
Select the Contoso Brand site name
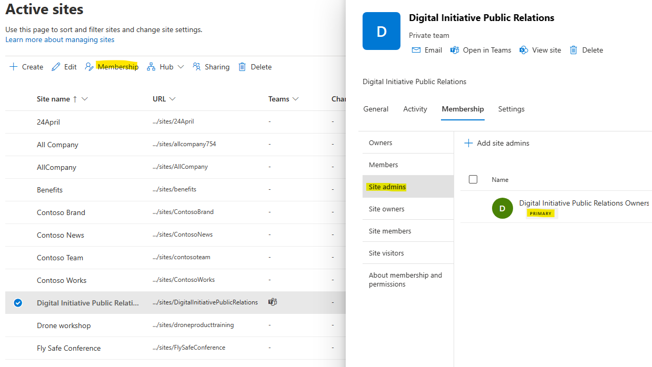(x=61, y=212)
